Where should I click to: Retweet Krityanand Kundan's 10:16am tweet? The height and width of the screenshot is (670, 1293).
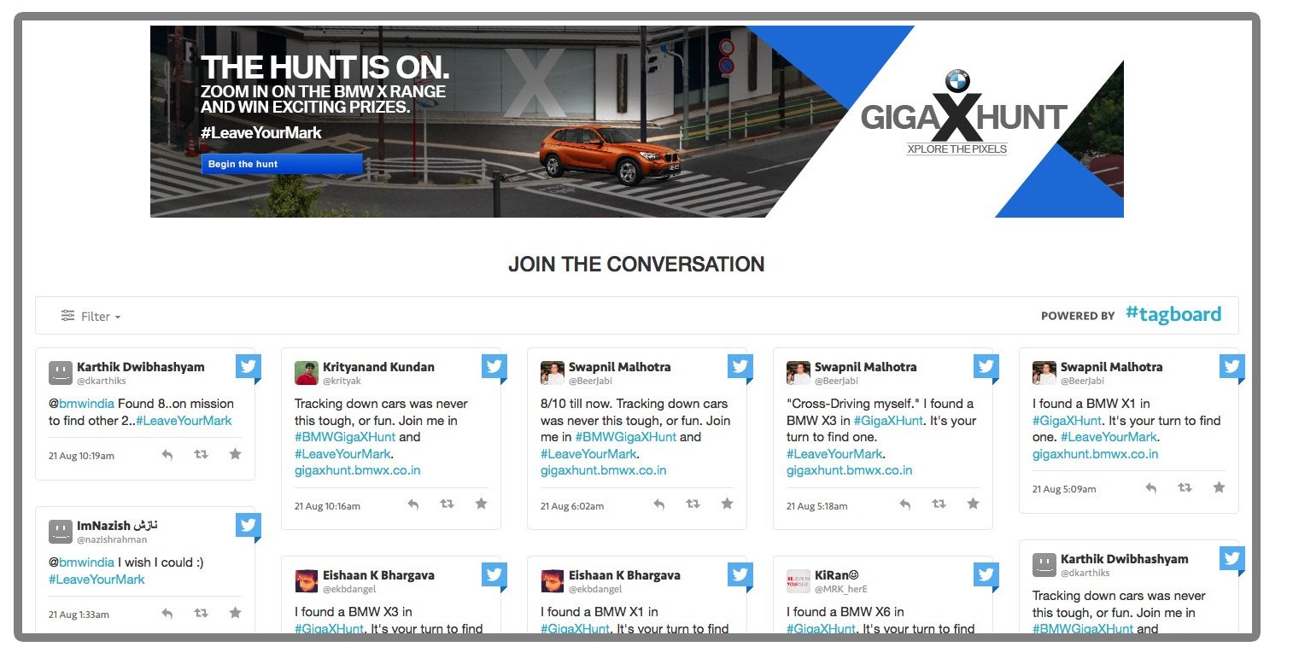447,504
